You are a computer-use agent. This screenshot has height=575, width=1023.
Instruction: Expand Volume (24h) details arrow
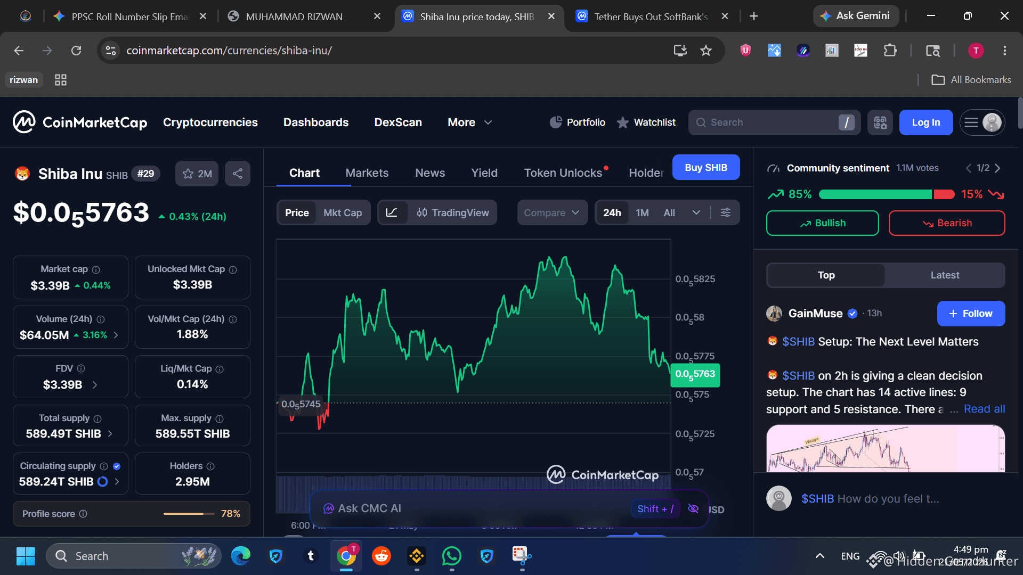(x=116, y=335)
